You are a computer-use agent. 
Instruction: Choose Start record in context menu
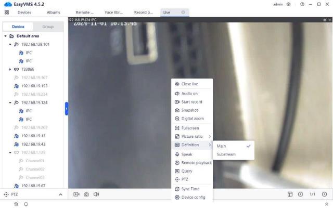[192, 101]
